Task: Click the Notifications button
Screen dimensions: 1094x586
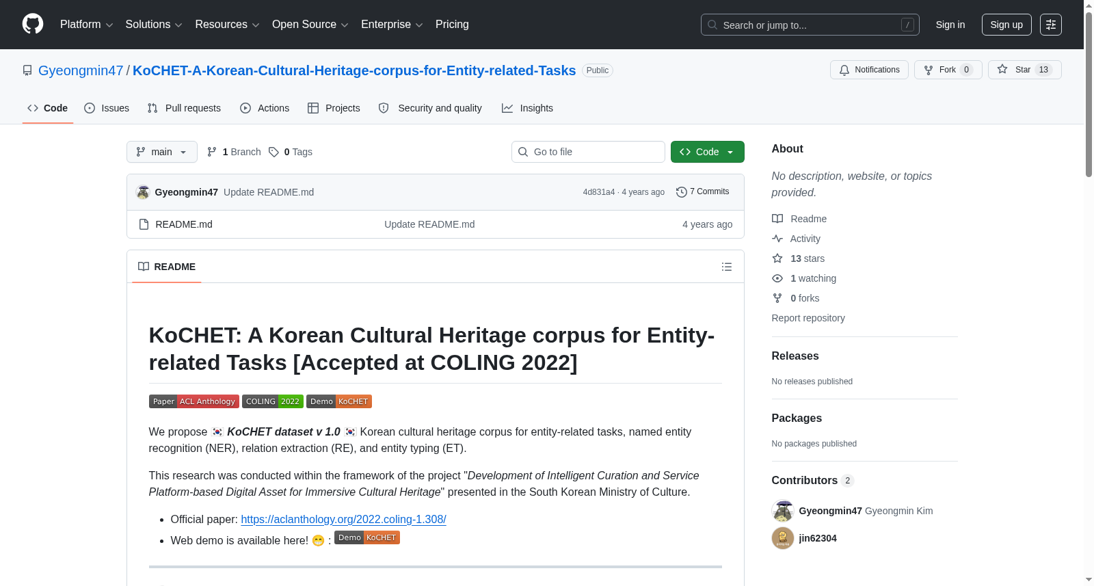Action: pos(869,70)
